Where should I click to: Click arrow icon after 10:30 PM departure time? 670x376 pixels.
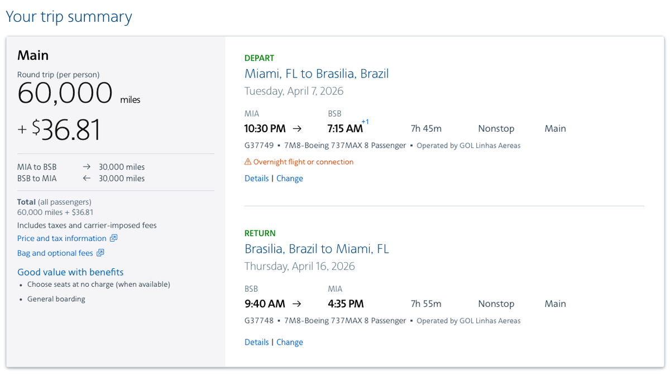(298, 128)
